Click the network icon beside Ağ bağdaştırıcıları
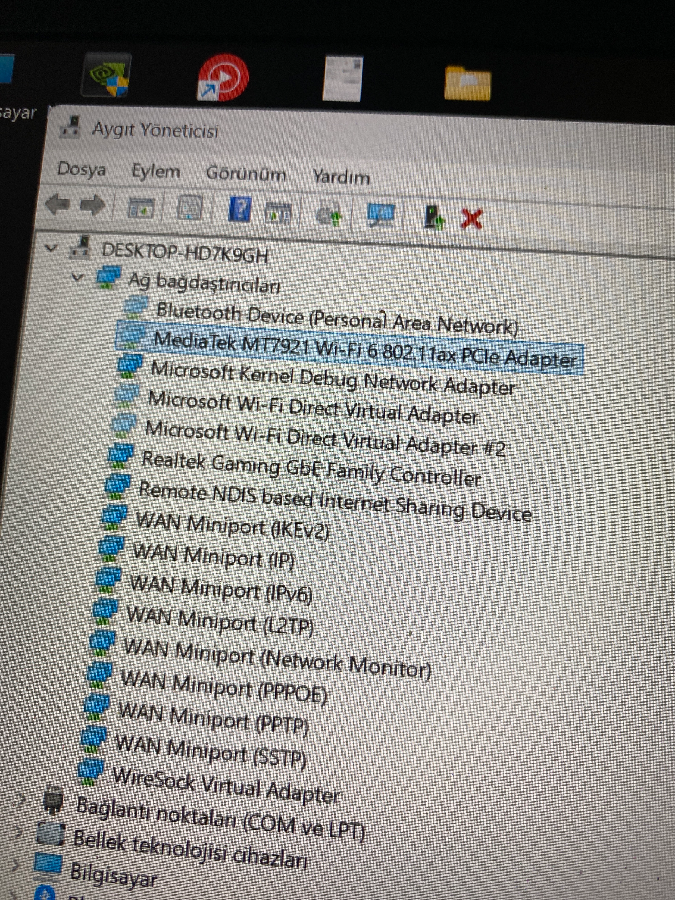Image resolution: width=675 pixels, height=900 pixels. coord(109,278)
